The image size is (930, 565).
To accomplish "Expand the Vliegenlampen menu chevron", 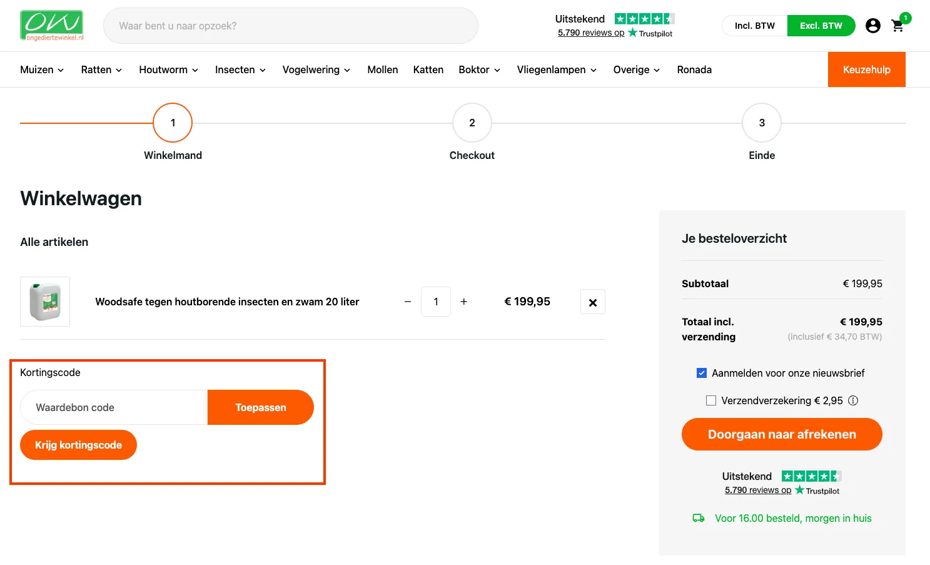I will coord(594,70).
